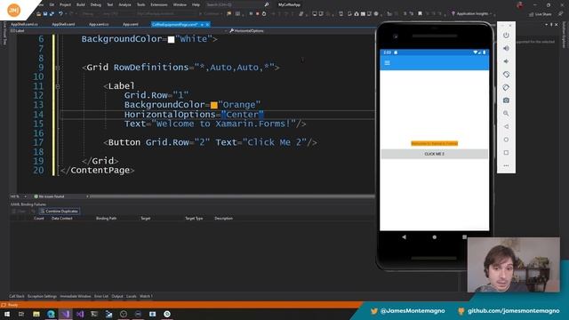
Task: Tap the Android back navigation button
Action: tap(404, 237)
